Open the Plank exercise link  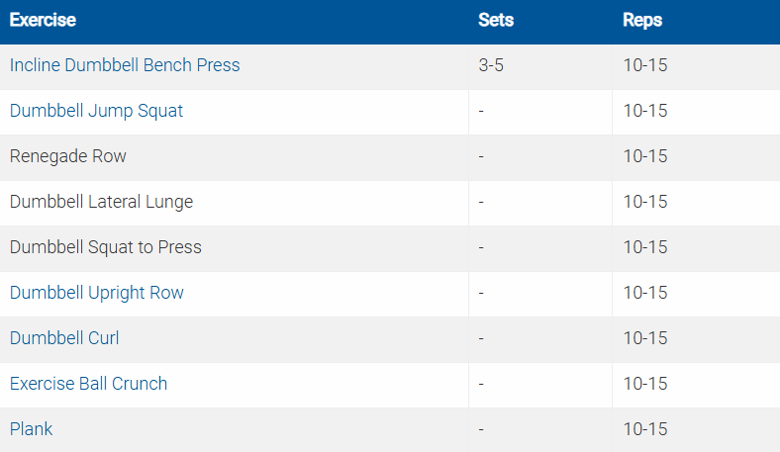tap(31, 429)
